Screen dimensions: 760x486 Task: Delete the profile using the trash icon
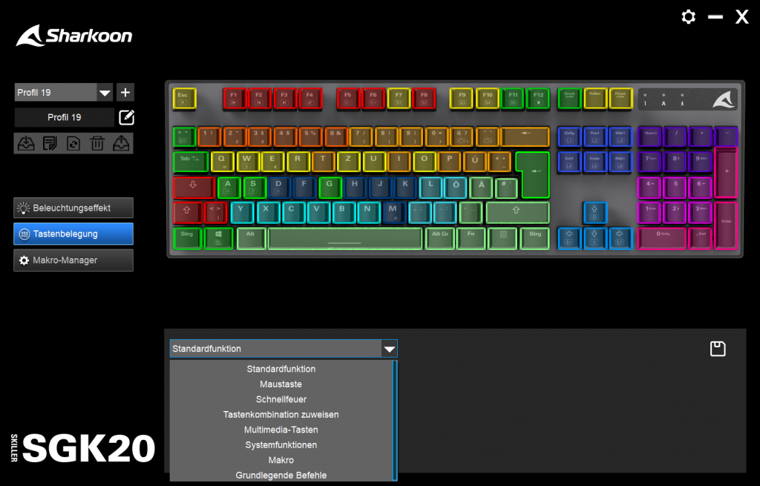tap(97, 143)
